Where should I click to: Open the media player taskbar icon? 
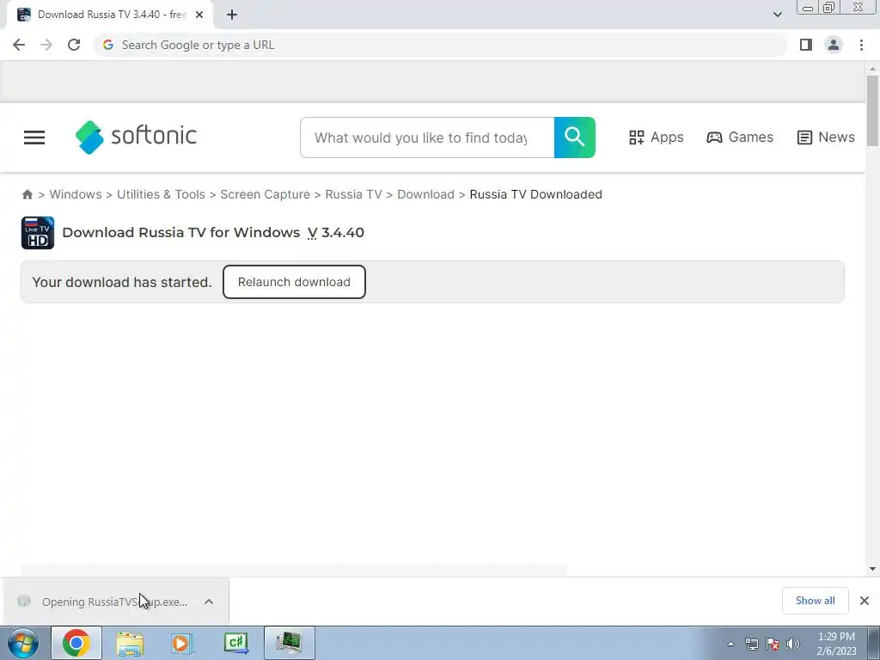[182, 643]
